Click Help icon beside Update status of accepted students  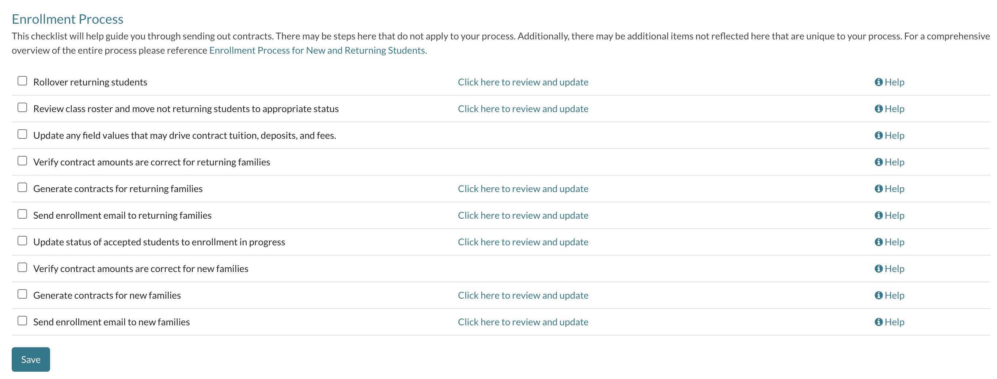tap(878, 242)
